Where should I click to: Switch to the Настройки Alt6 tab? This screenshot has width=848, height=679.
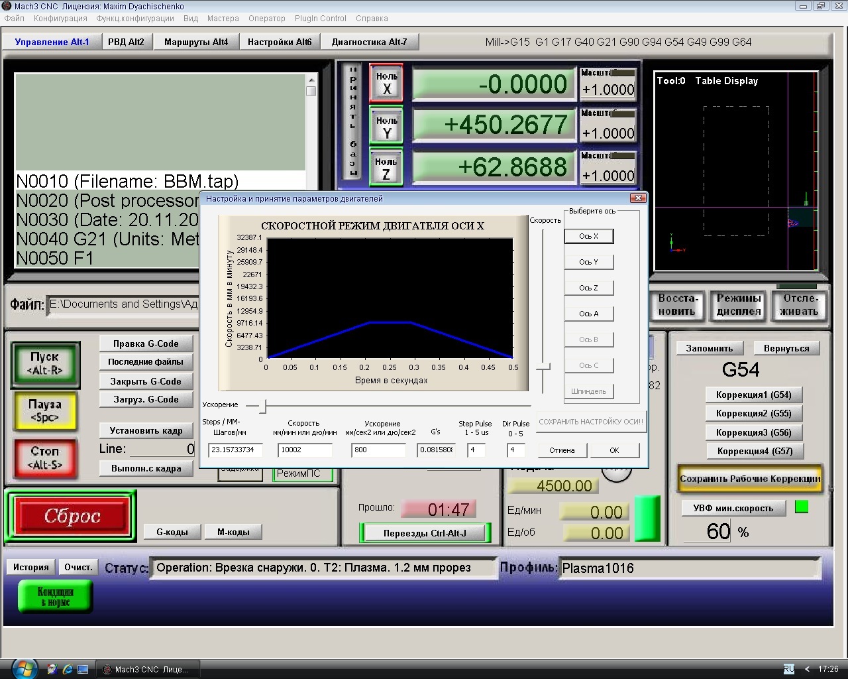click(x=280, y=42)
